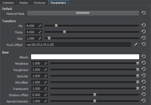
Task: Reset the Translucent value
Action: point(144,88)
